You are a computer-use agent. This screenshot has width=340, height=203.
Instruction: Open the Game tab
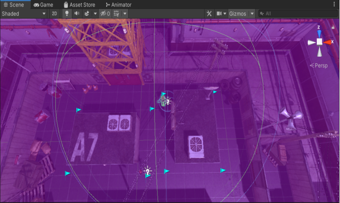(x=43, y=5)
